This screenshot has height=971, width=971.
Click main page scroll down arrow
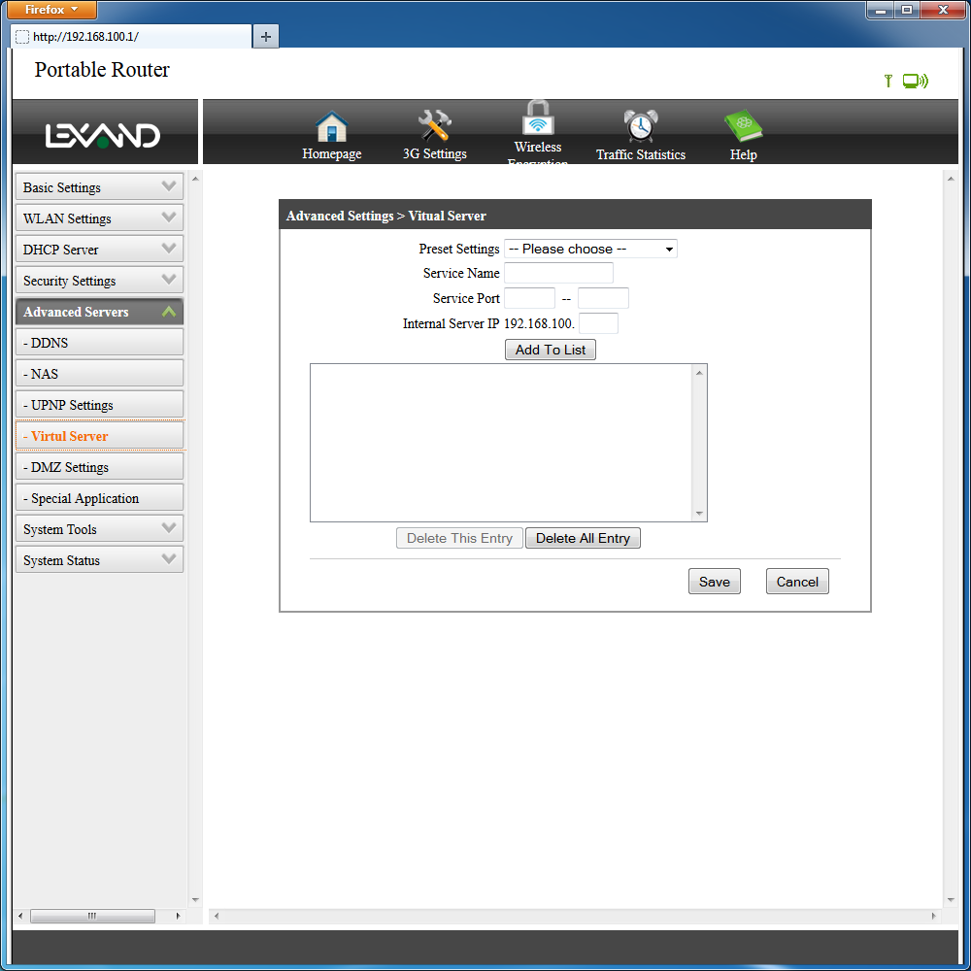tap(951, 900)
